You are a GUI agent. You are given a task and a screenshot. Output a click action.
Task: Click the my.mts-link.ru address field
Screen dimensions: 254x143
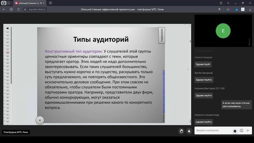[x=37, y=10]
